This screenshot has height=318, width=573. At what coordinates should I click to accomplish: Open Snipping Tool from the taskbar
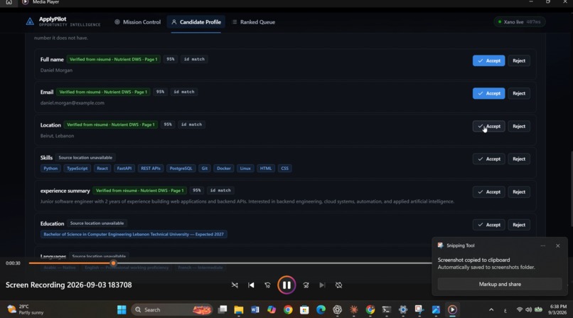point(419,309)
